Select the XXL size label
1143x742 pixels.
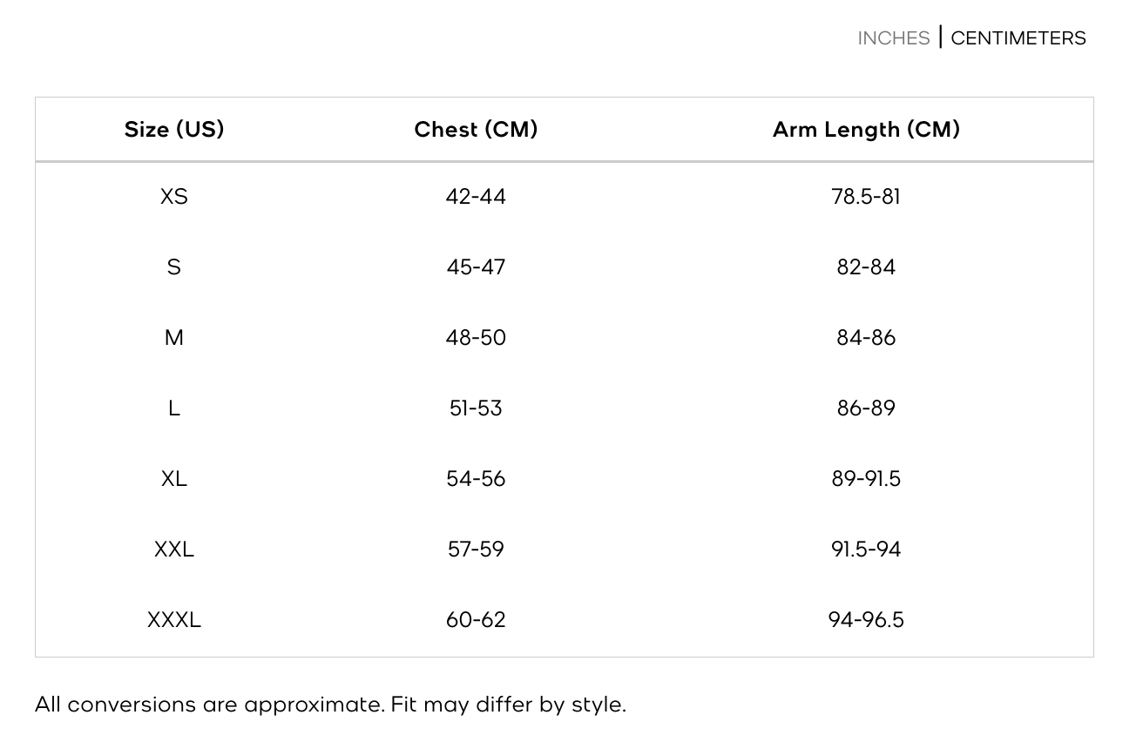tap(174, 550)
